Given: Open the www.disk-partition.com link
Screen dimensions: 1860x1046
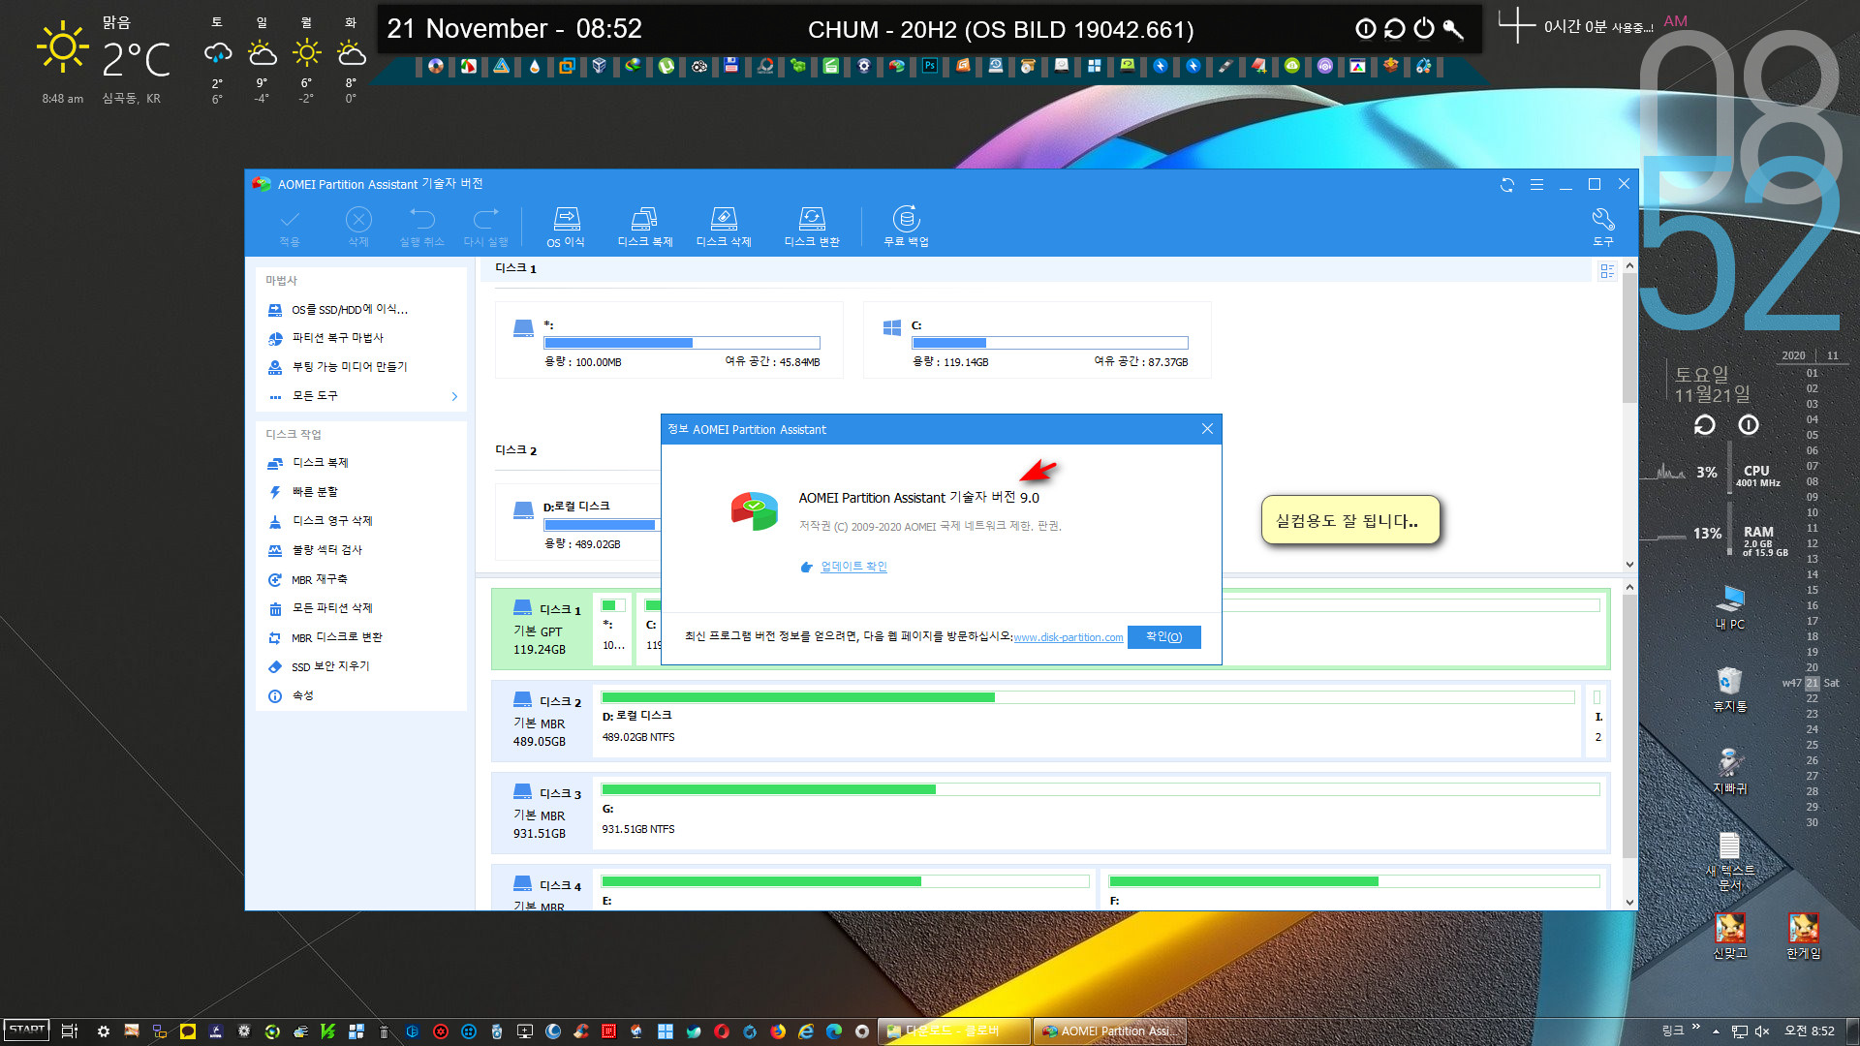Looking at the screenshot, I should pyautogui.click(x=1069, y=637).
